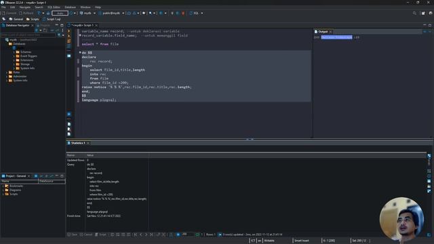Select the Output tab
Viewport: 434px width, 244px height.
tap(323, 32)
